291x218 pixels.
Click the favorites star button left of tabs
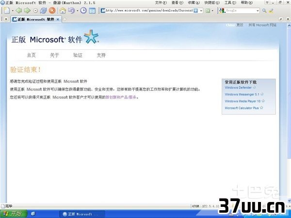click(x=6, y=19)
